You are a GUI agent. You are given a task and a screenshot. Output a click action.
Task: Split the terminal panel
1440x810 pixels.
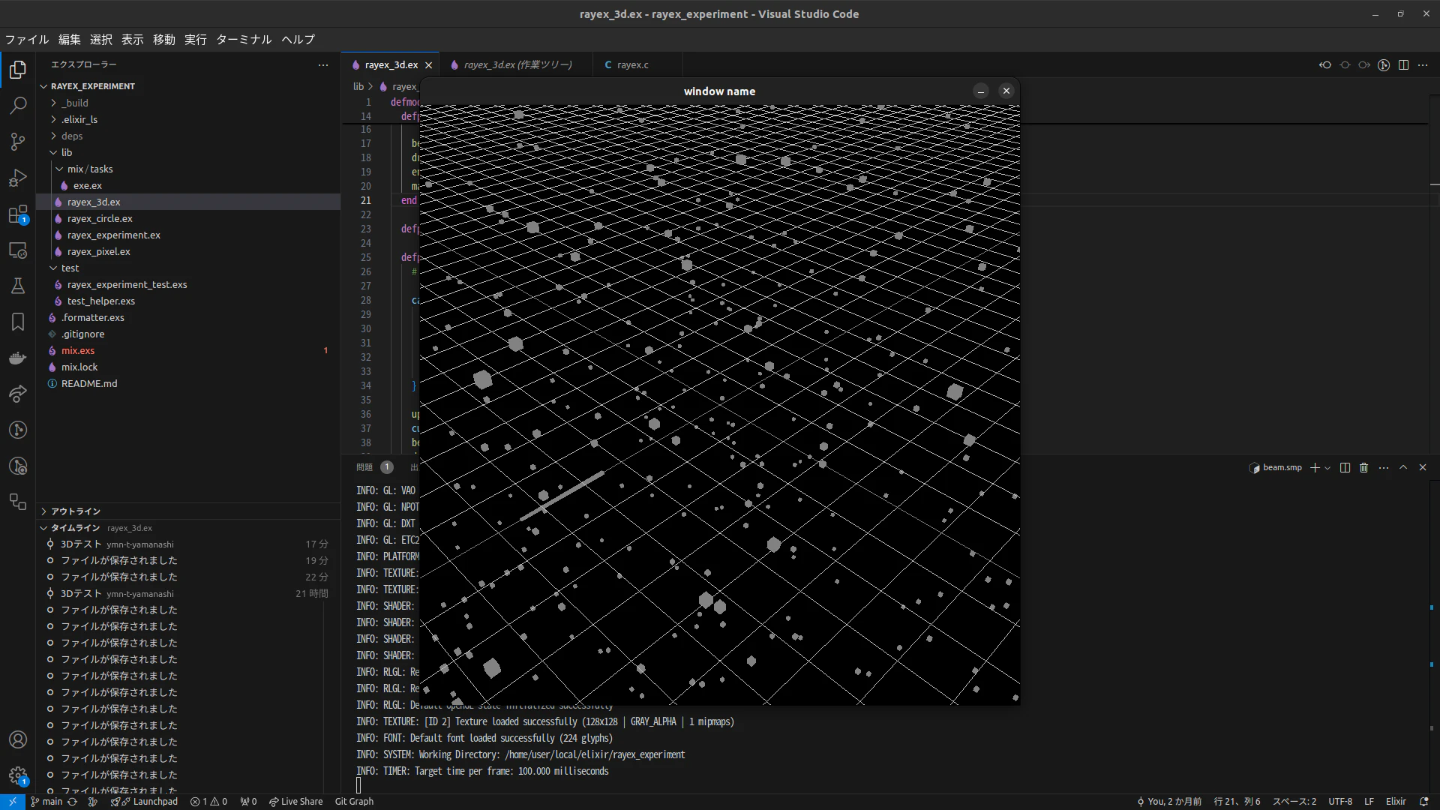(x=1345, y=468)
